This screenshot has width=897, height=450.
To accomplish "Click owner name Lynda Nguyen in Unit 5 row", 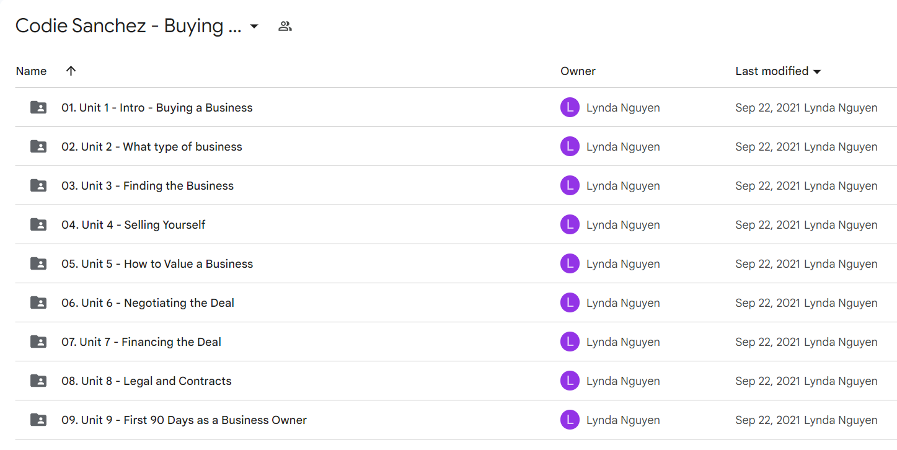I will pos(623,264).
